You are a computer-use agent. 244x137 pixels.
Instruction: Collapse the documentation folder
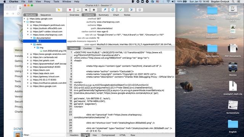coord(31,38)
